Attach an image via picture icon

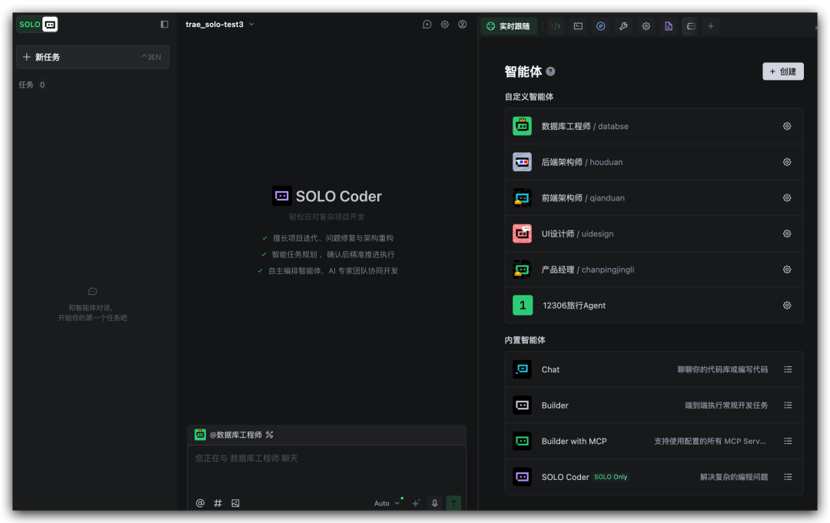click(235, 504)
